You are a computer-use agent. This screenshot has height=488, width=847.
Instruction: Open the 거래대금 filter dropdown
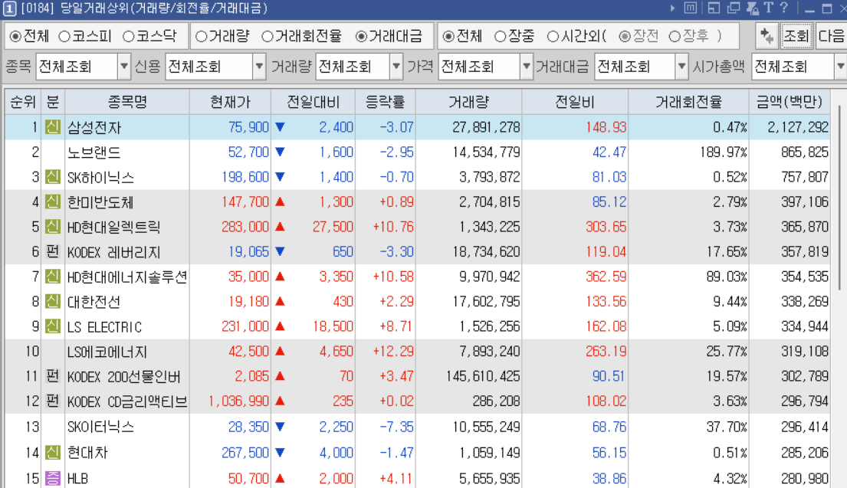pyautogui.click(x=681, y=67)
